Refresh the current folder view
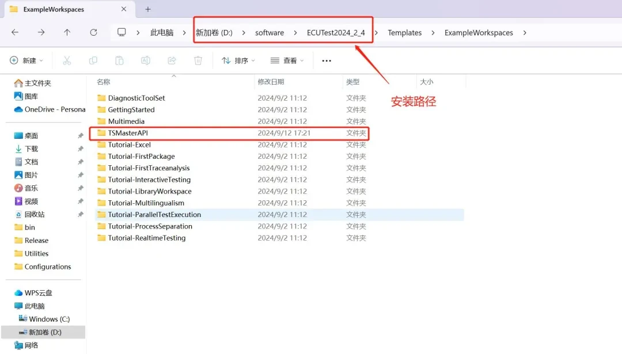 point(93,33)
